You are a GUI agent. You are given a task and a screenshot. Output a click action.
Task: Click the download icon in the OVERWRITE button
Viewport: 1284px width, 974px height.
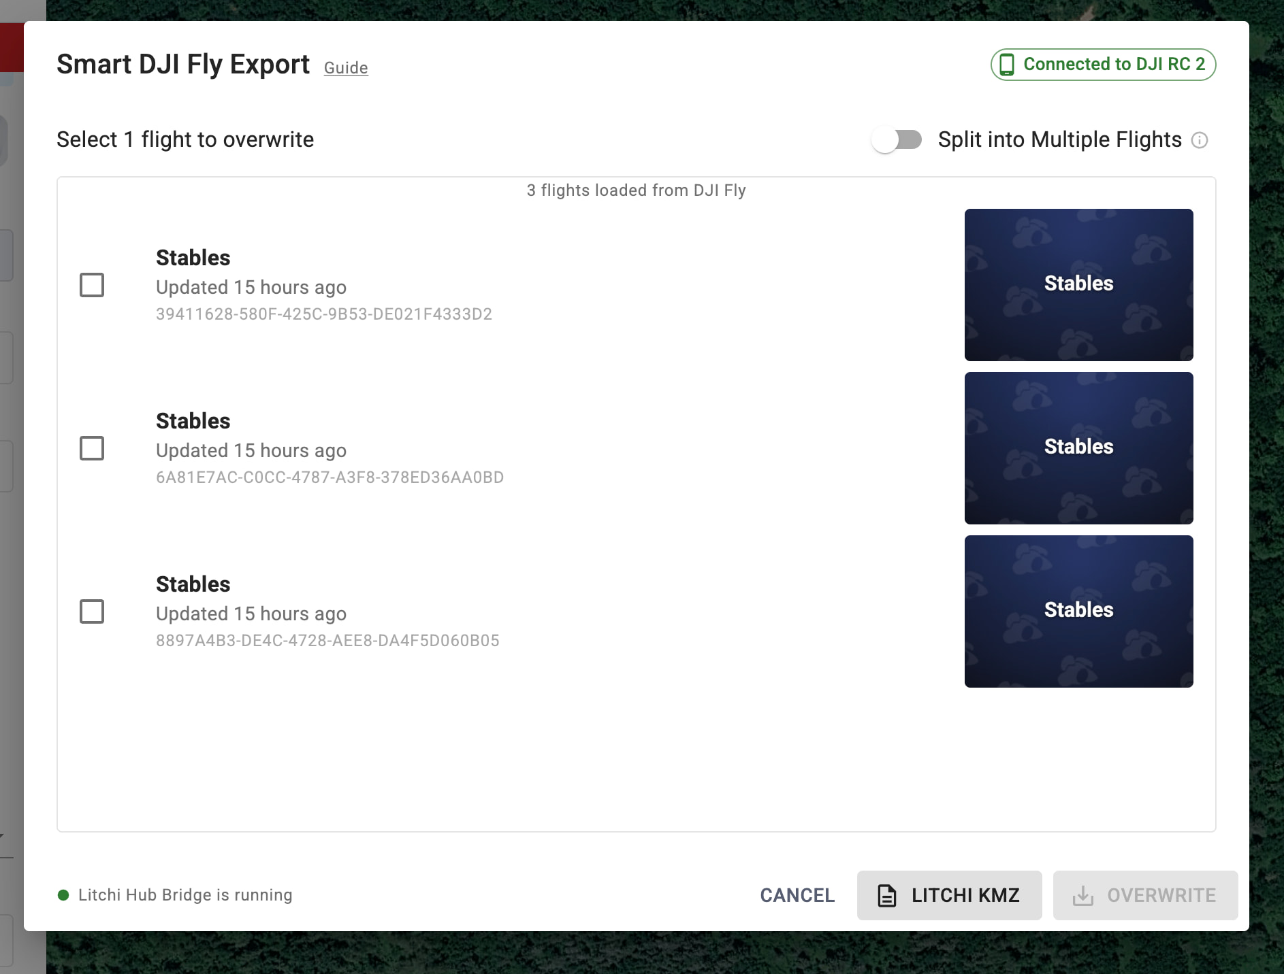point(1082,896)
